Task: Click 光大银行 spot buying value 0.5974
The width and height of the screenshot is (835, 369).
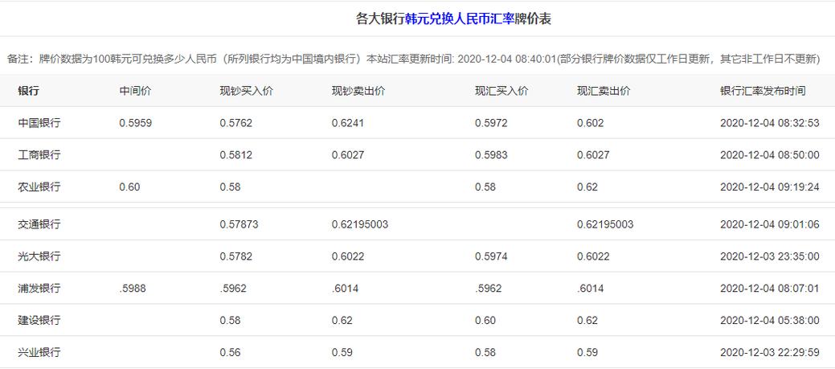Action: pyautogui.click(x=491, y=256)
